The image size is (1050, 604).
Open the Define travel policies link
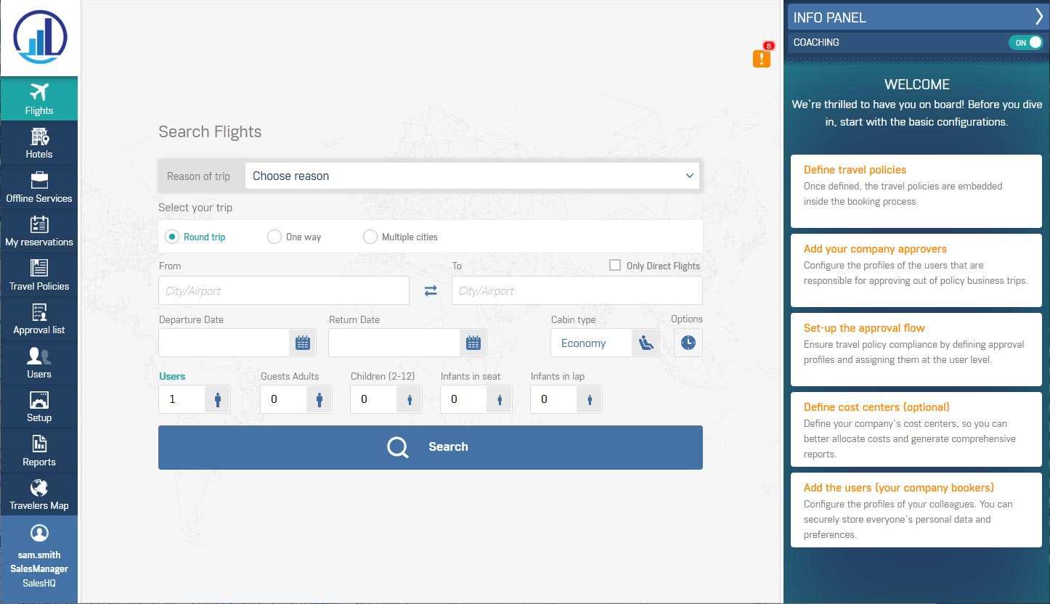click(855, 170)
